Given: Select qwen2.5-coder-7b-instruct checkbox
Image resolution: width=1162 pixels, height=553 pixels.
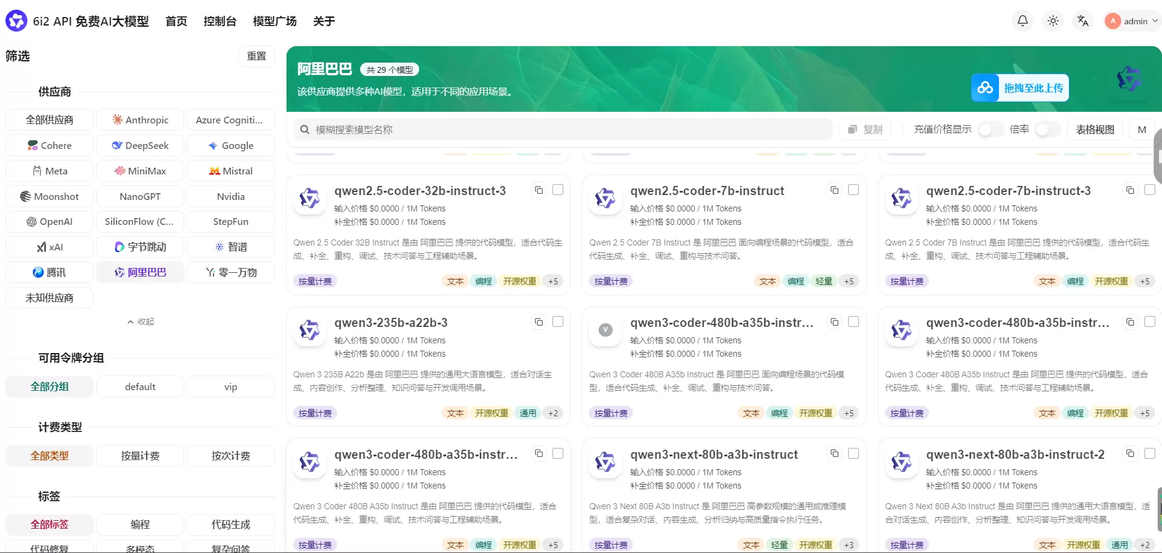Looking at the screenshot, I should point(854,190).
